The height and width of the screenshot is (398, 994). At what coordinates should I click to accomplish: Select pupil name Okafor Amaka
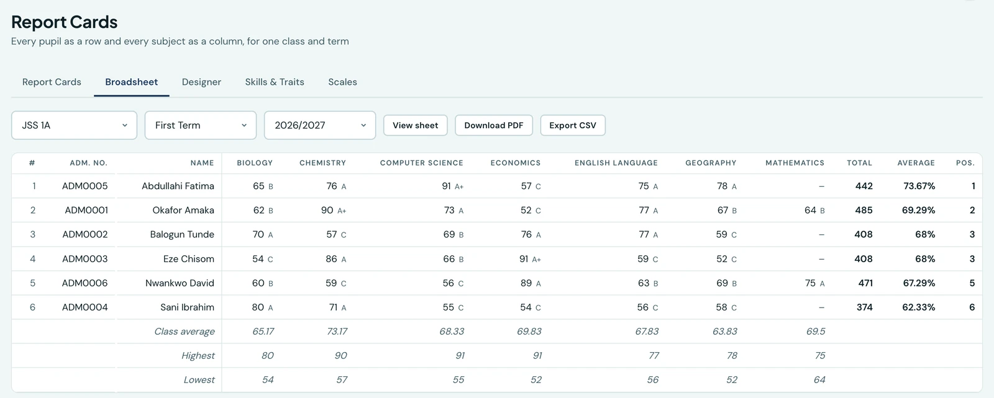click(x=183, y=210)
